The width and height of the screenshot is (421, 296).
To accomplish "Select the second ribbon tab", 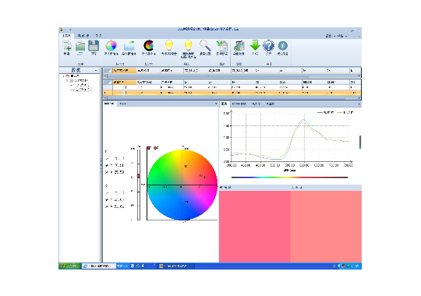I will (x=83, y=36).
